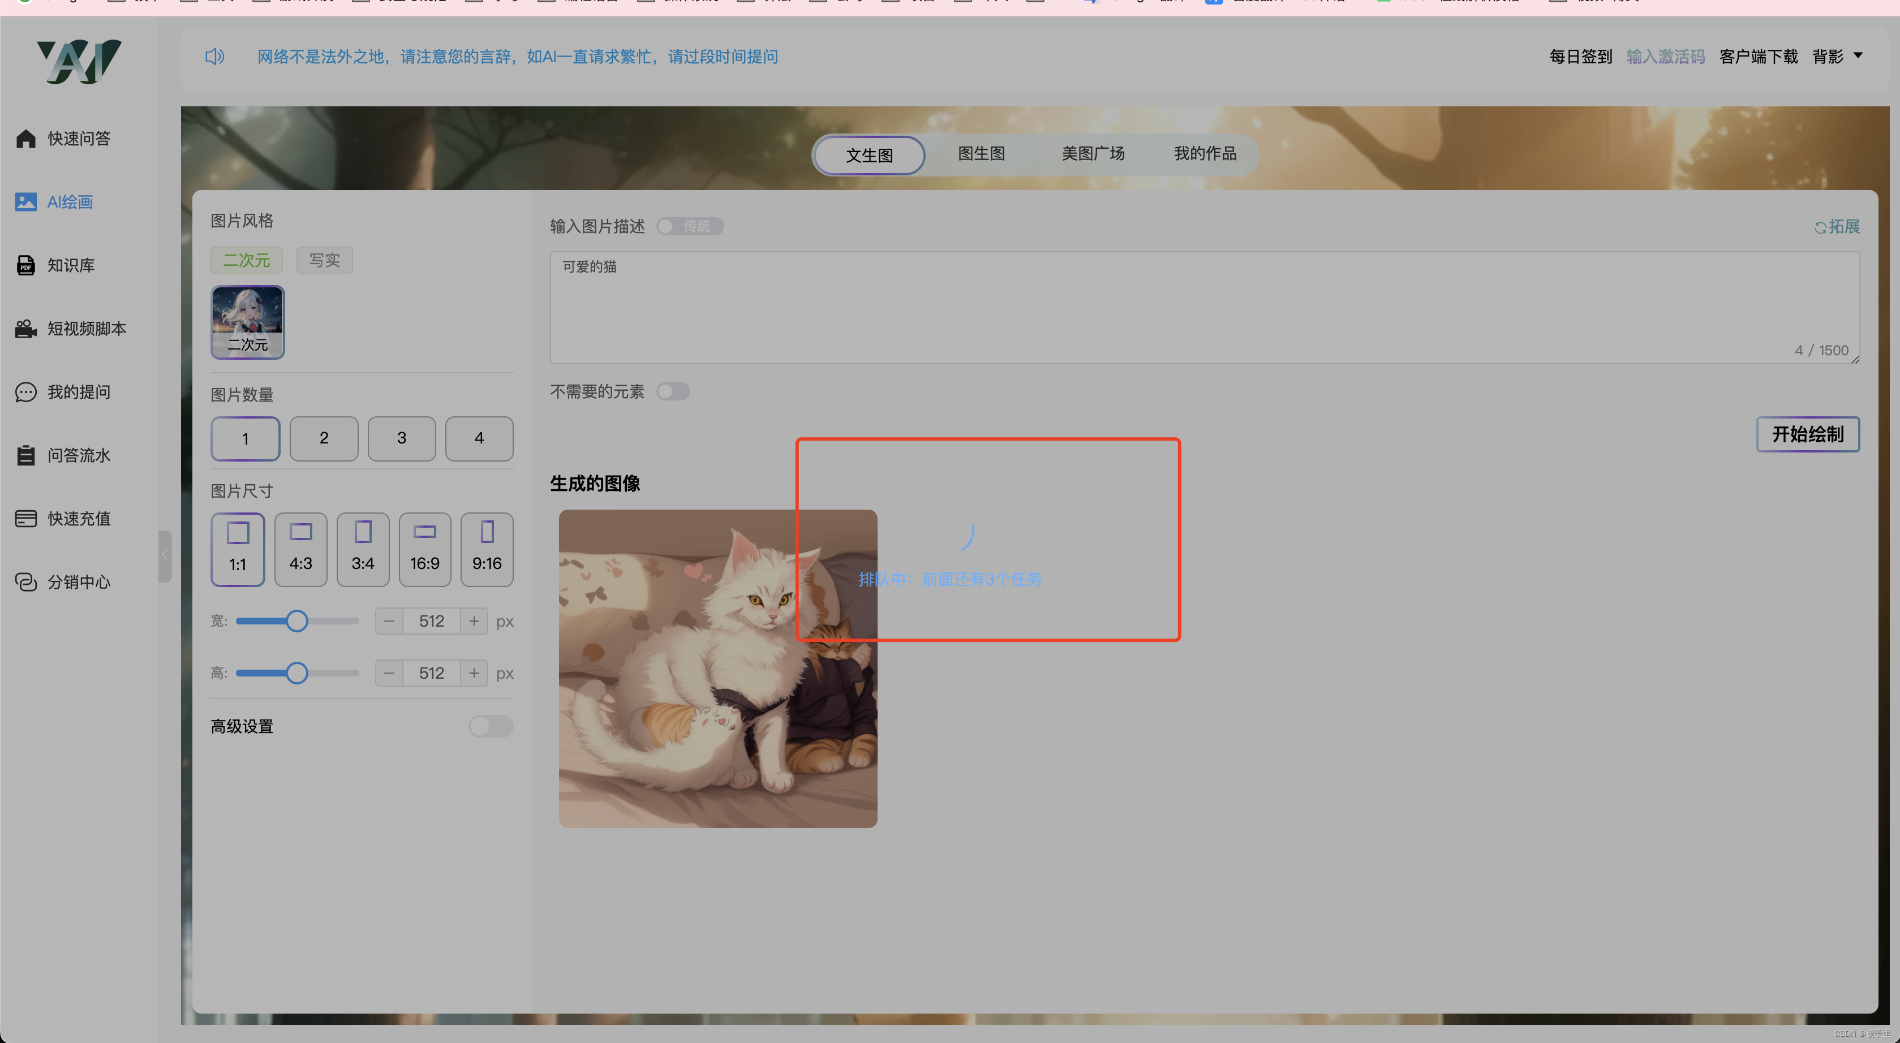Viewport: 1900px width, 1043px height.
Task: Choose image count 2
Action: coord(324,438)
